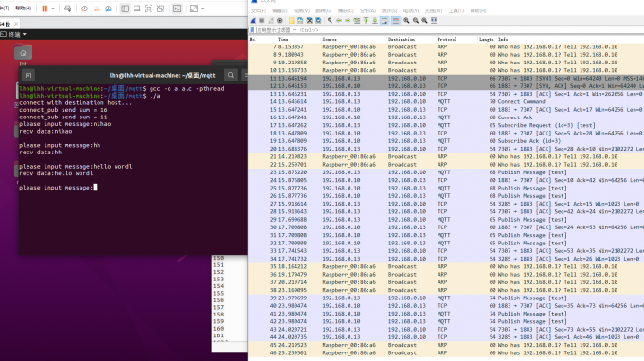Open the Capture (捕获) menu in Wireshark
Image resolution: width=644 pixels, height=361 pixels.
click(346, 10)
